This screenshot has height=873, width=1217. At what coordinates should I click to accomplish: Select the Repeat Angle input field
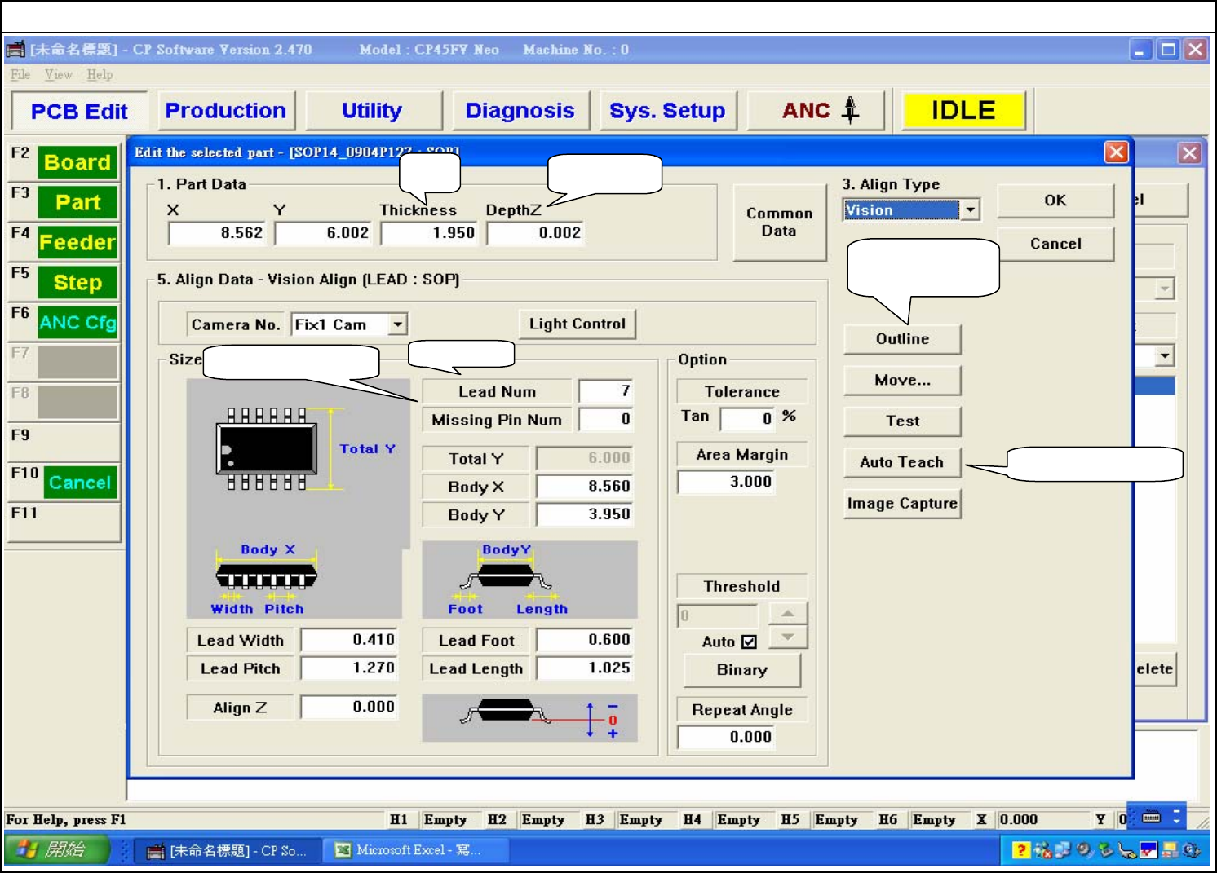[x=726, y=737]
